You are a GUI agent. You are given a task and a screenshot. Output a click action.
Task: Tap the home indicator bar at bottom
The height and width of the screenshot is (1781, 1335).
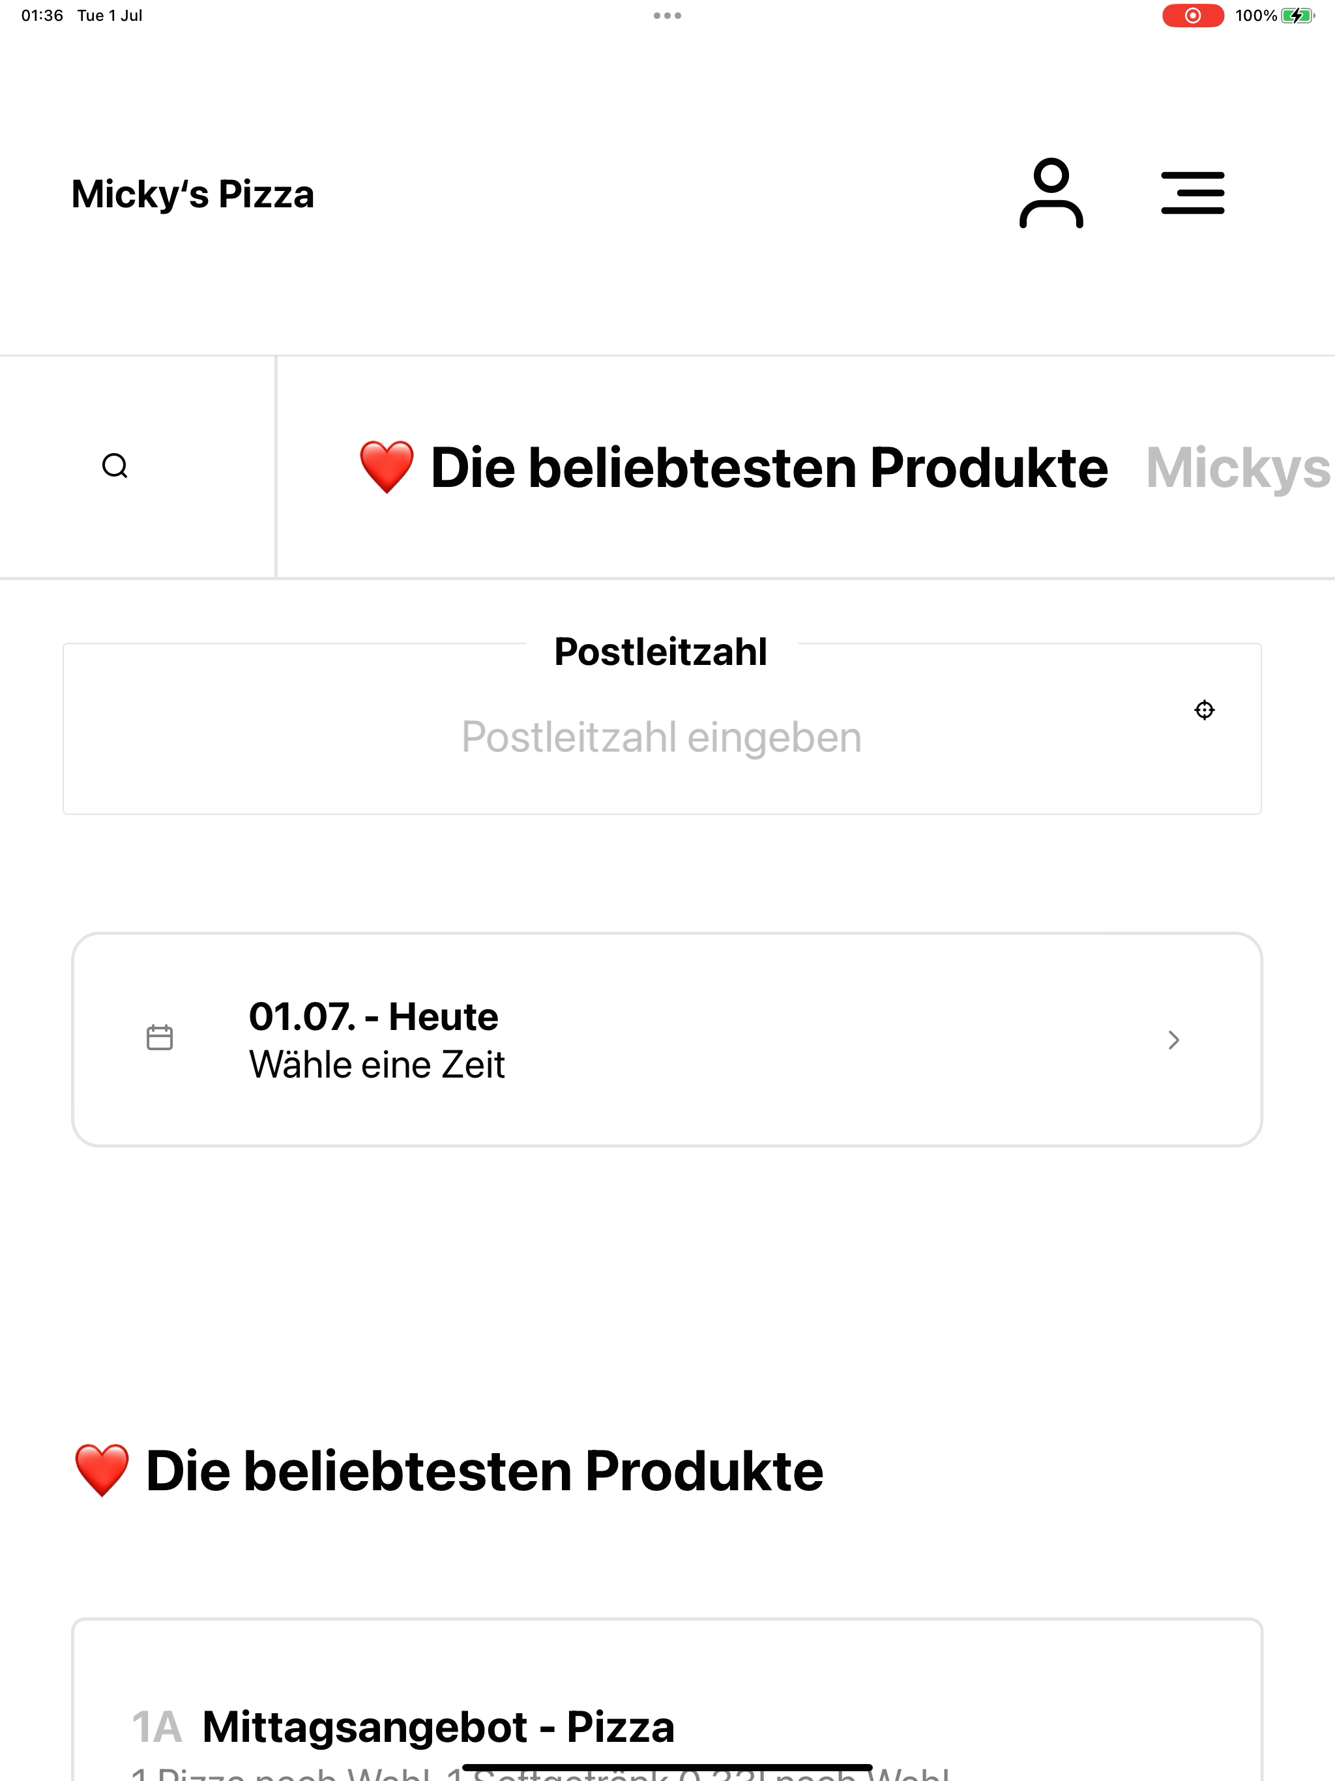667,1767
